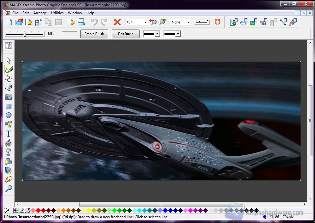This screenshot has width=315, height=223.
Task: Select the Photo tool camera icon
Action: click(x=9, y=97)
